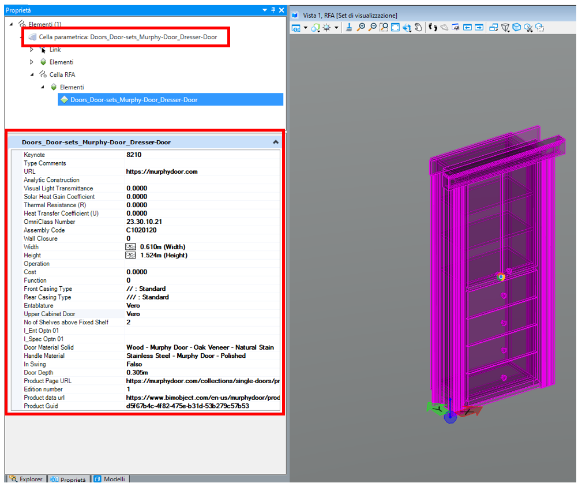Click the blue origin sphere of the axis triad
Image resolution: width=578 pixels, height=483 pixels.
click(x=450, y=417)
